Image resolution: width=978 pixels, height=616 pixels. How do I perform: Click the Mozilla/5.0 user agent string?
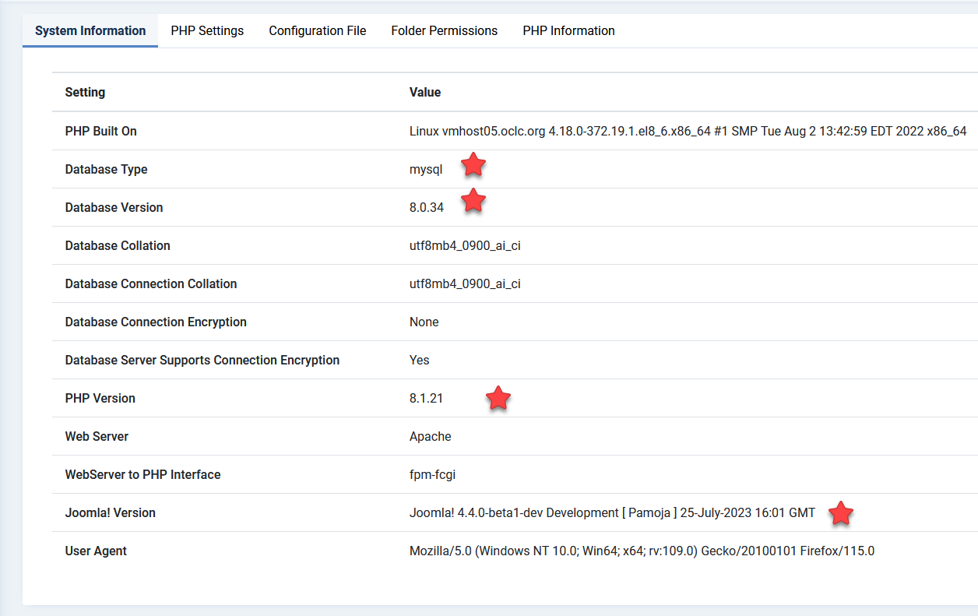pyautogui.click(x=642, y=551)
